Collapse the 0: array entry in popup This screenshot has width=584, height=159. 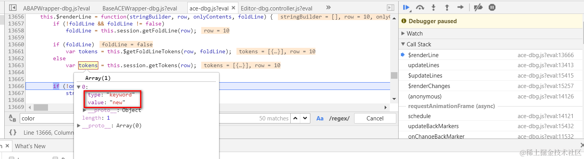tap(79, 87)
